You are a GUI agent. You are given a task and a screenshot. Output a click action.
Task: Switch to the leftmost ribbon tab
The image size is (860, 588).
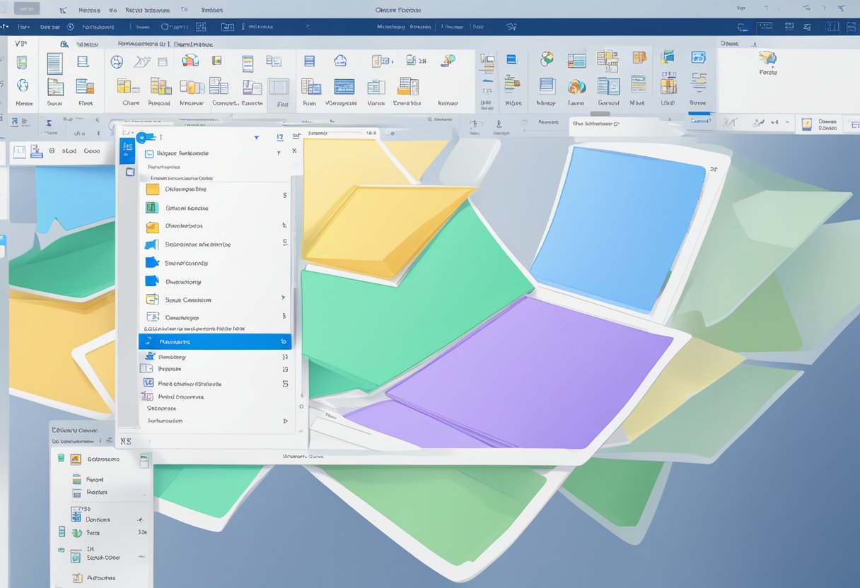pos(19,42)
